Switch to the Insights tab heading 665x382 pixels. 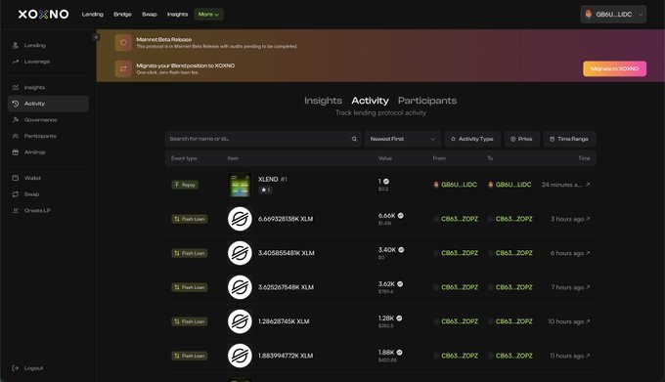pos(323,101)
